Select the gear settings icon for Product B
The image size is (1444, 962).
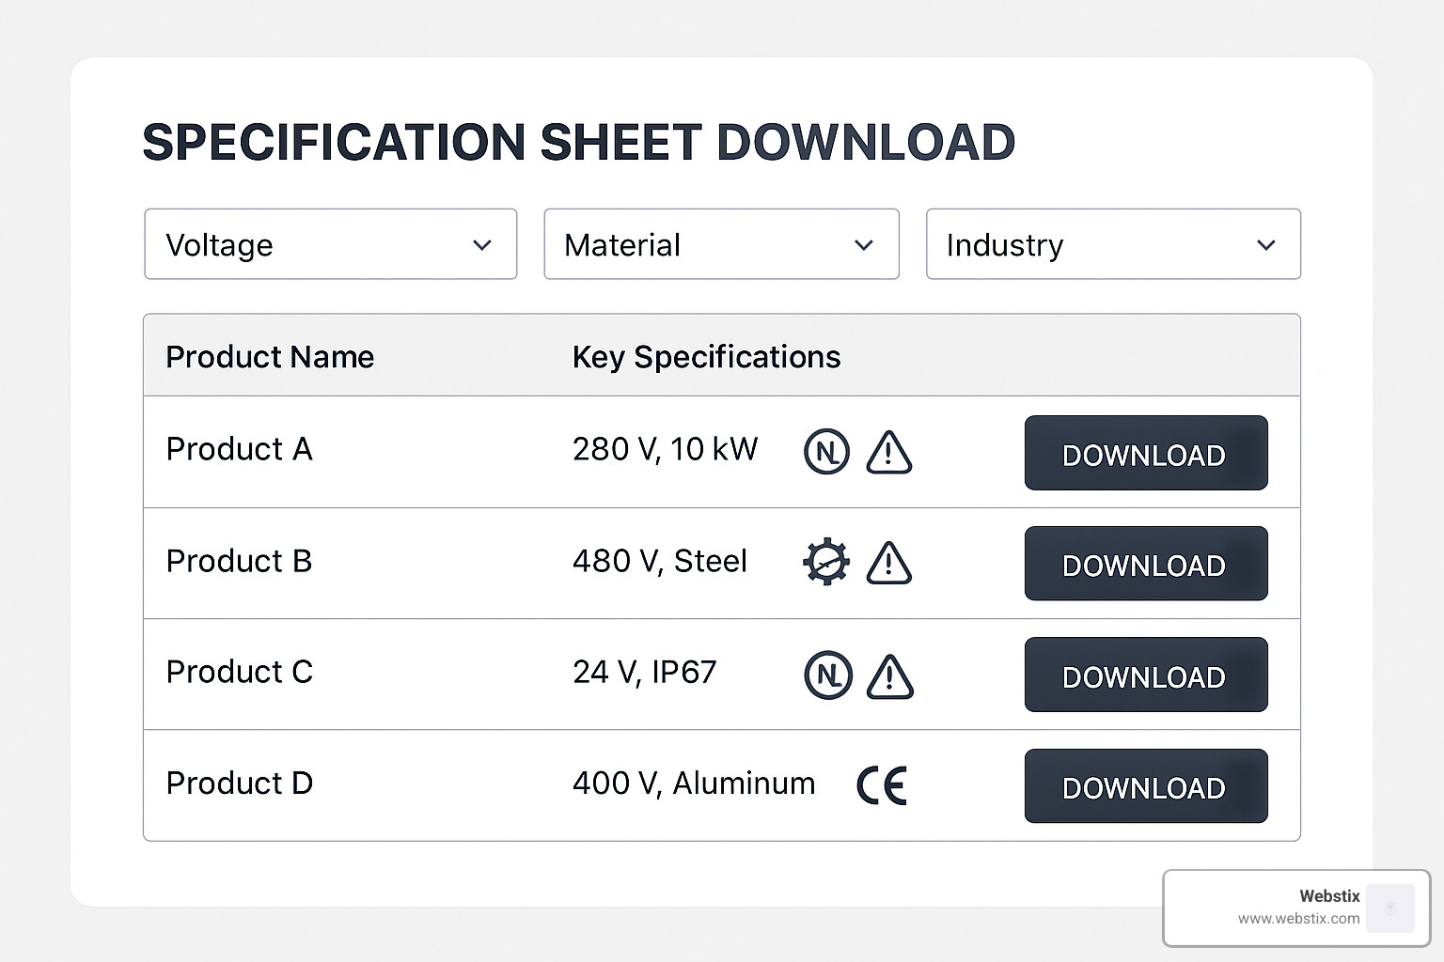click(x=825, y=563)
